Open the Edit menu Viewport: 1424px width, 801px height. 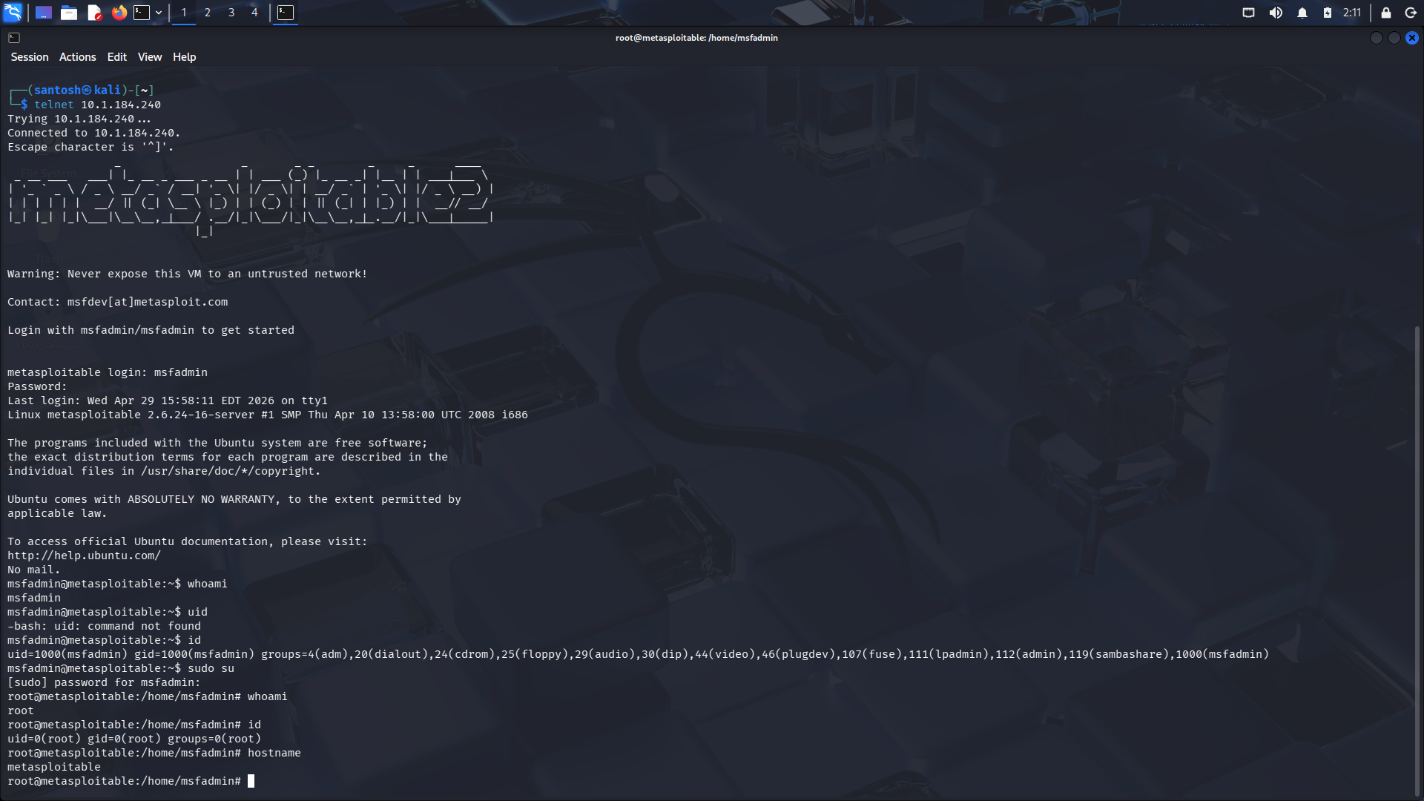tap(117, 57)
